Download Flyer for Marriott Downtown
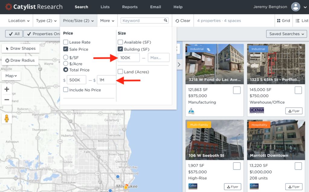This screenshot has width=309, height=192. coord(294,187)
